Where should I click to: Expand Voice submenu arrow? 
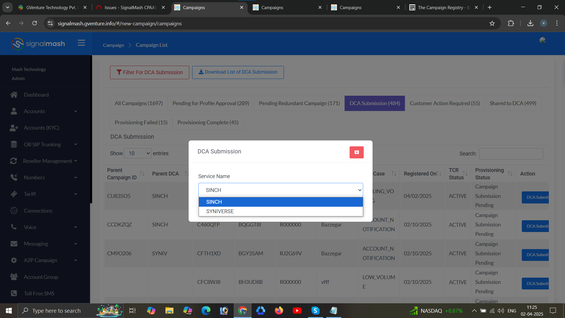tap(76, 227)
